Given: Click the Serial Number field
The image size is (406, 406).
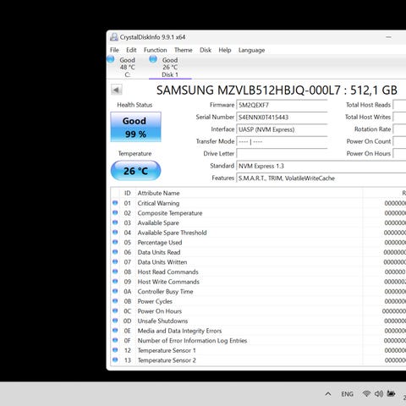Looking at the screenshot, I should (282, 118).
